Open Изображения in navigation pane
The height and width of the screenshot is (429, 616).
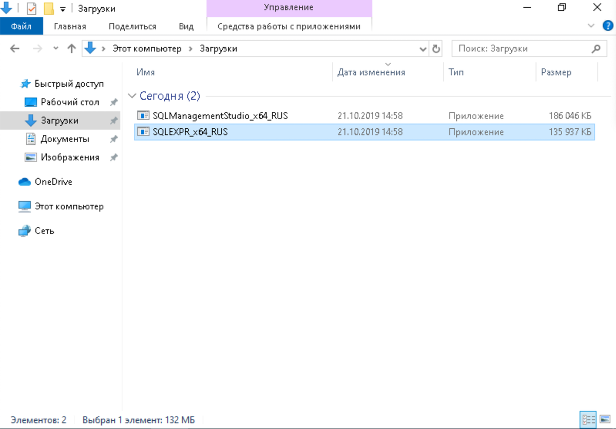(70, 158)
